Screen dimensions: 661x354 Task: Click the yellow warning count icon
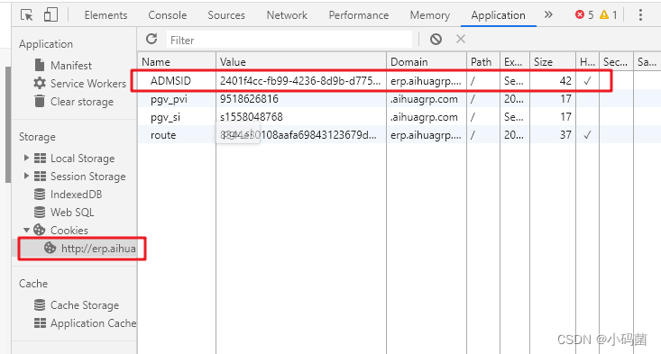[604, 14]
